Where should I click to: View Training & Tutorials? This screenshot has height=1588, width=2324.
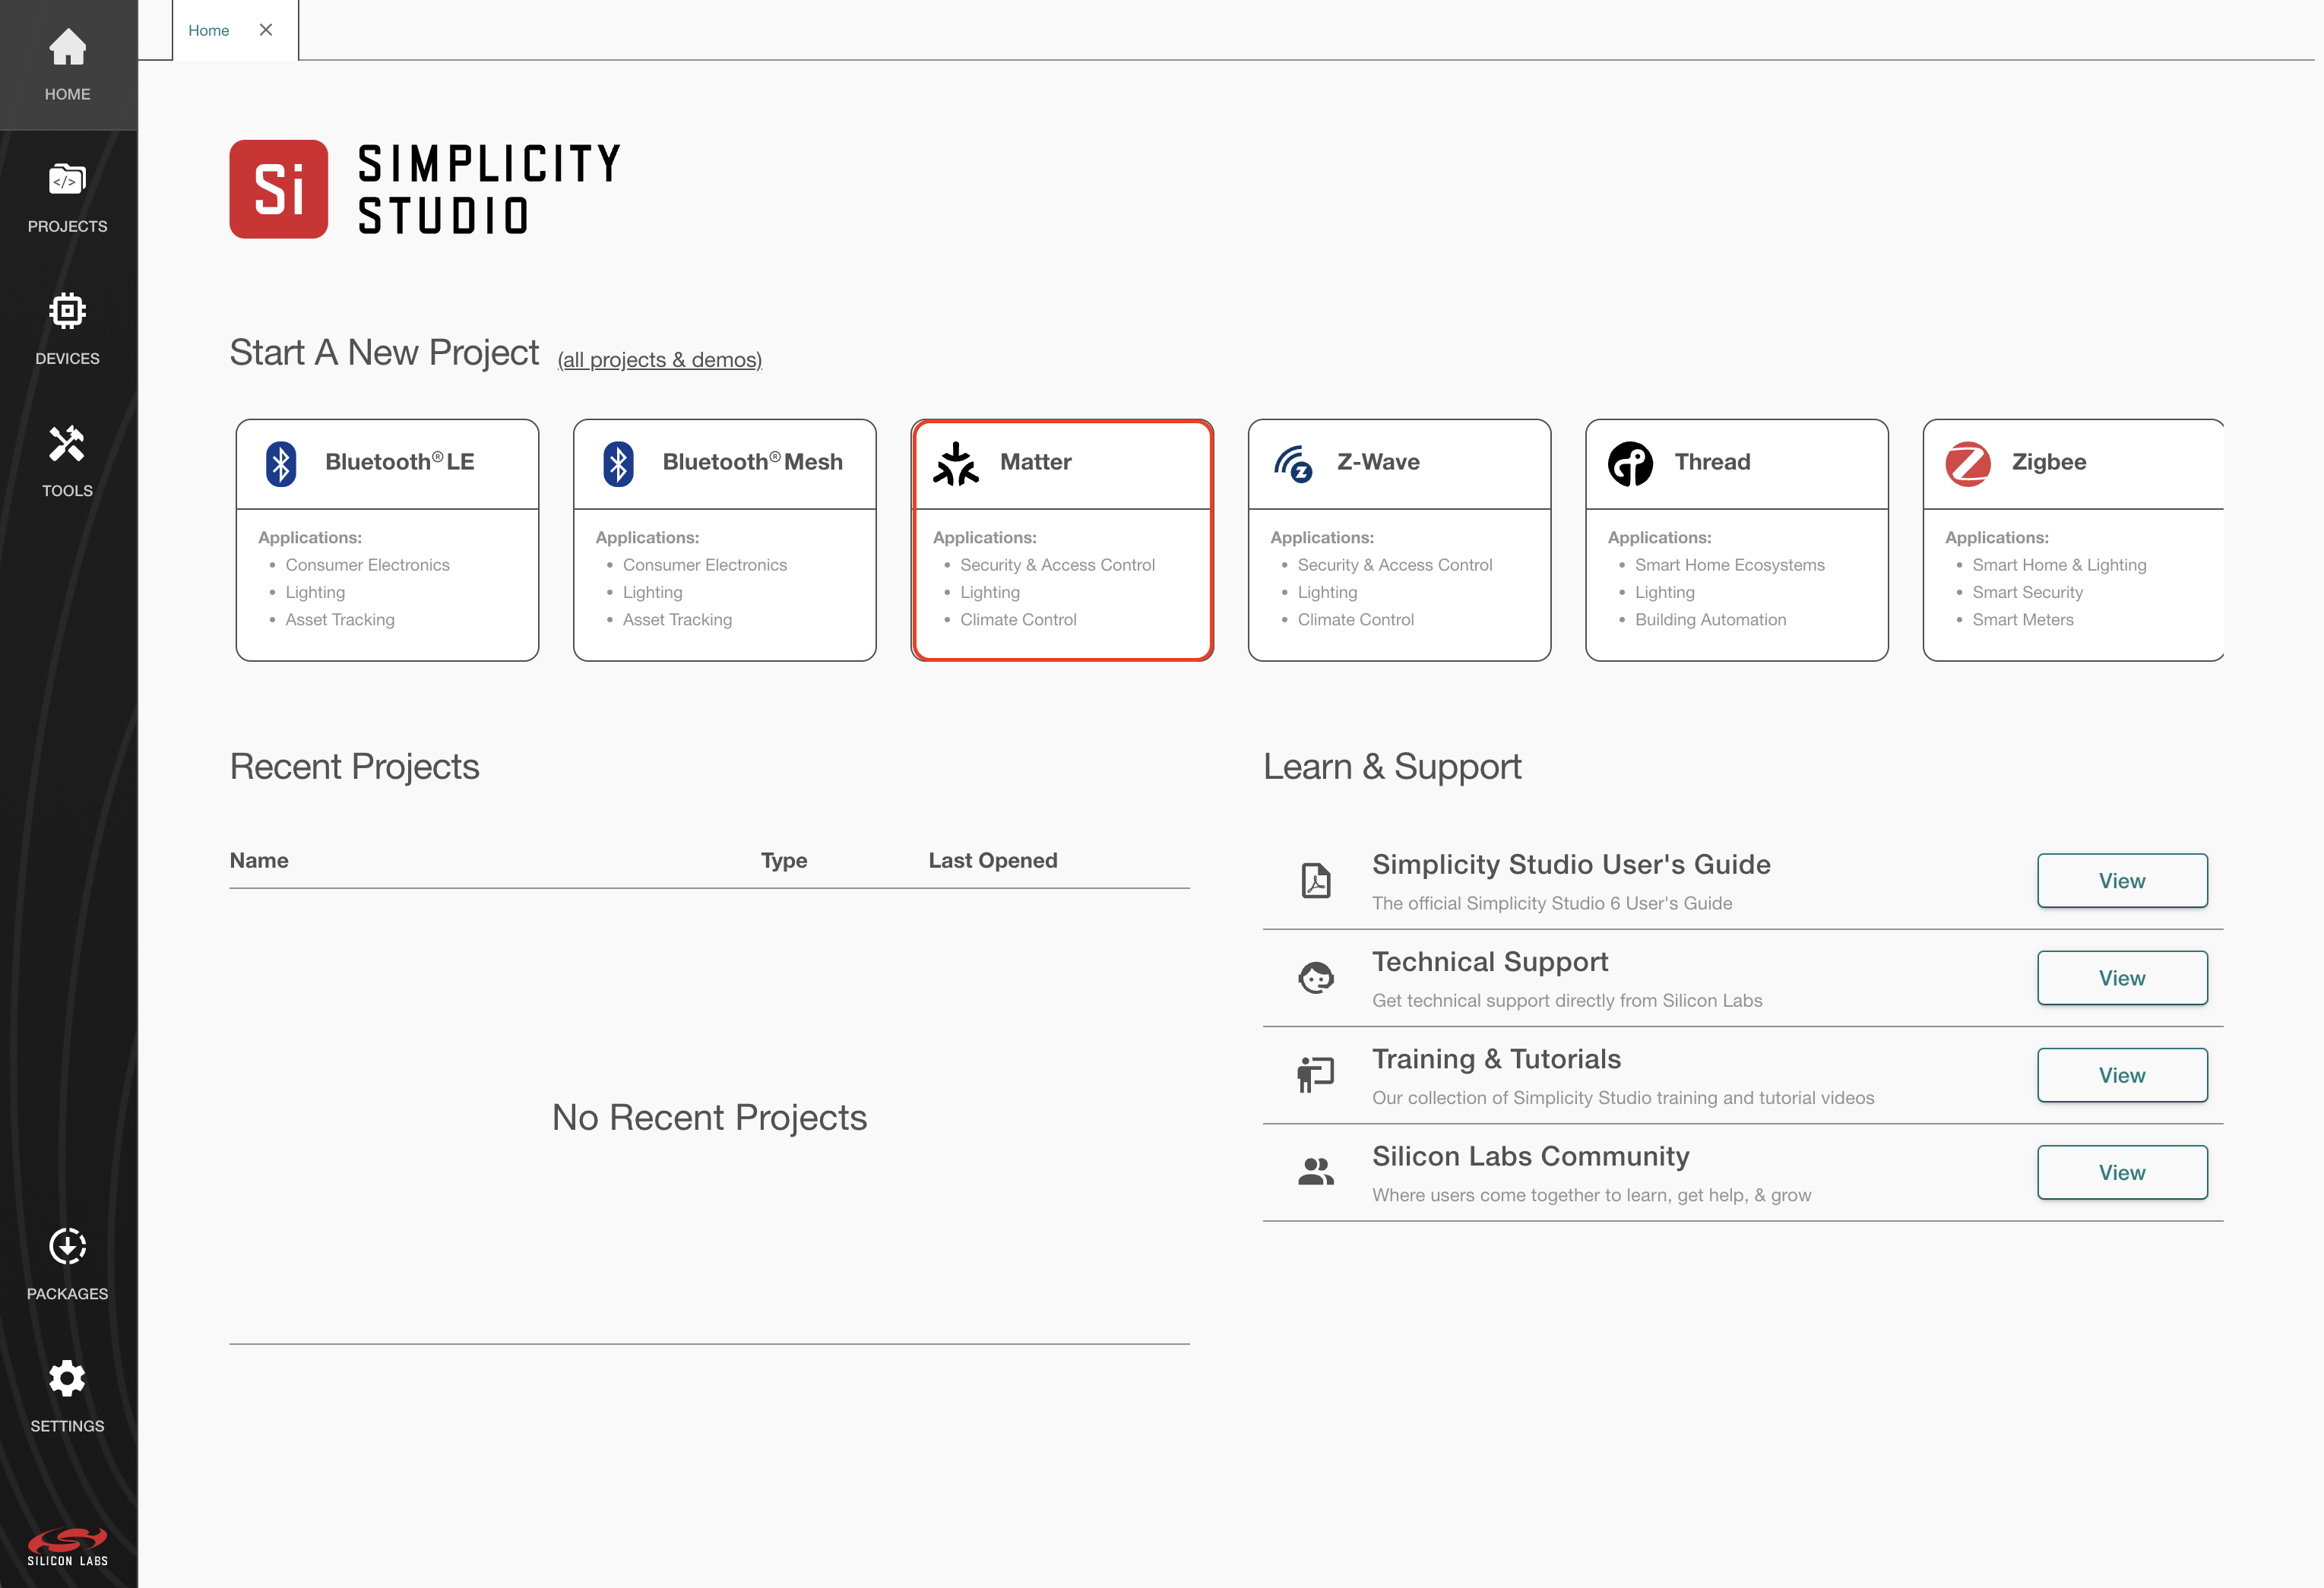[2122, 1075]
